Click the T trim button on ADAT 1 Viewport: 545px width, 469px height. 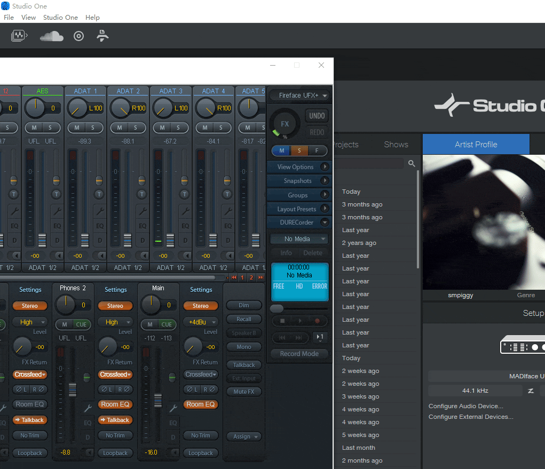click(99, 194)
